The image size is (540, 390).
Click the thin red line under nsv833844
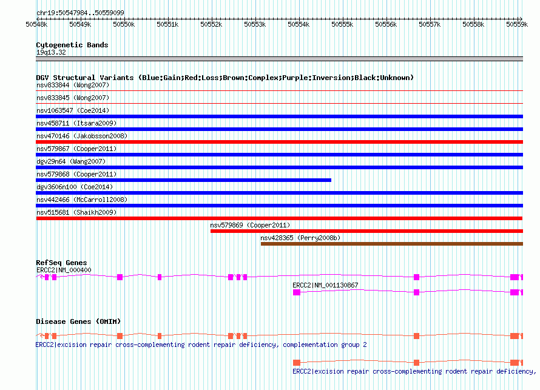point(279,91)
